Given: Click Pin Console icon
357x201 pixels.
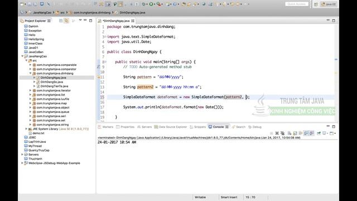Looking at the screenshot, I should pos(319,133).
